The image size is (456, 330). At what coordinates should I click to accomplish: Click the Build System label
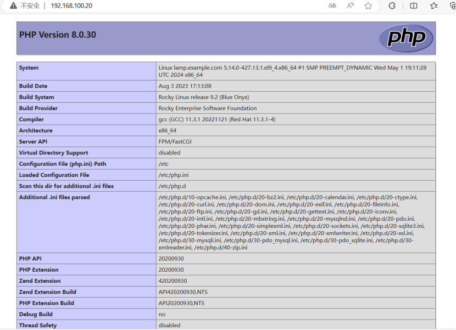coord(37,97)
